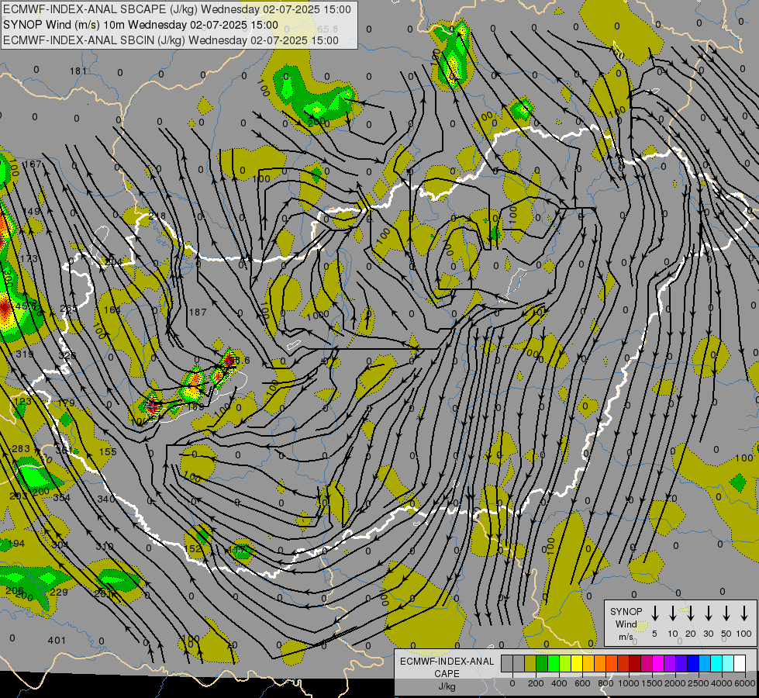Pick the bright green CAPE legend swatch
759x698 pixels.
coord(554,663)
